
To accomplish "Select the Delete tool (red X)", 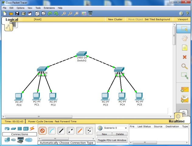I will click(184, 57).
